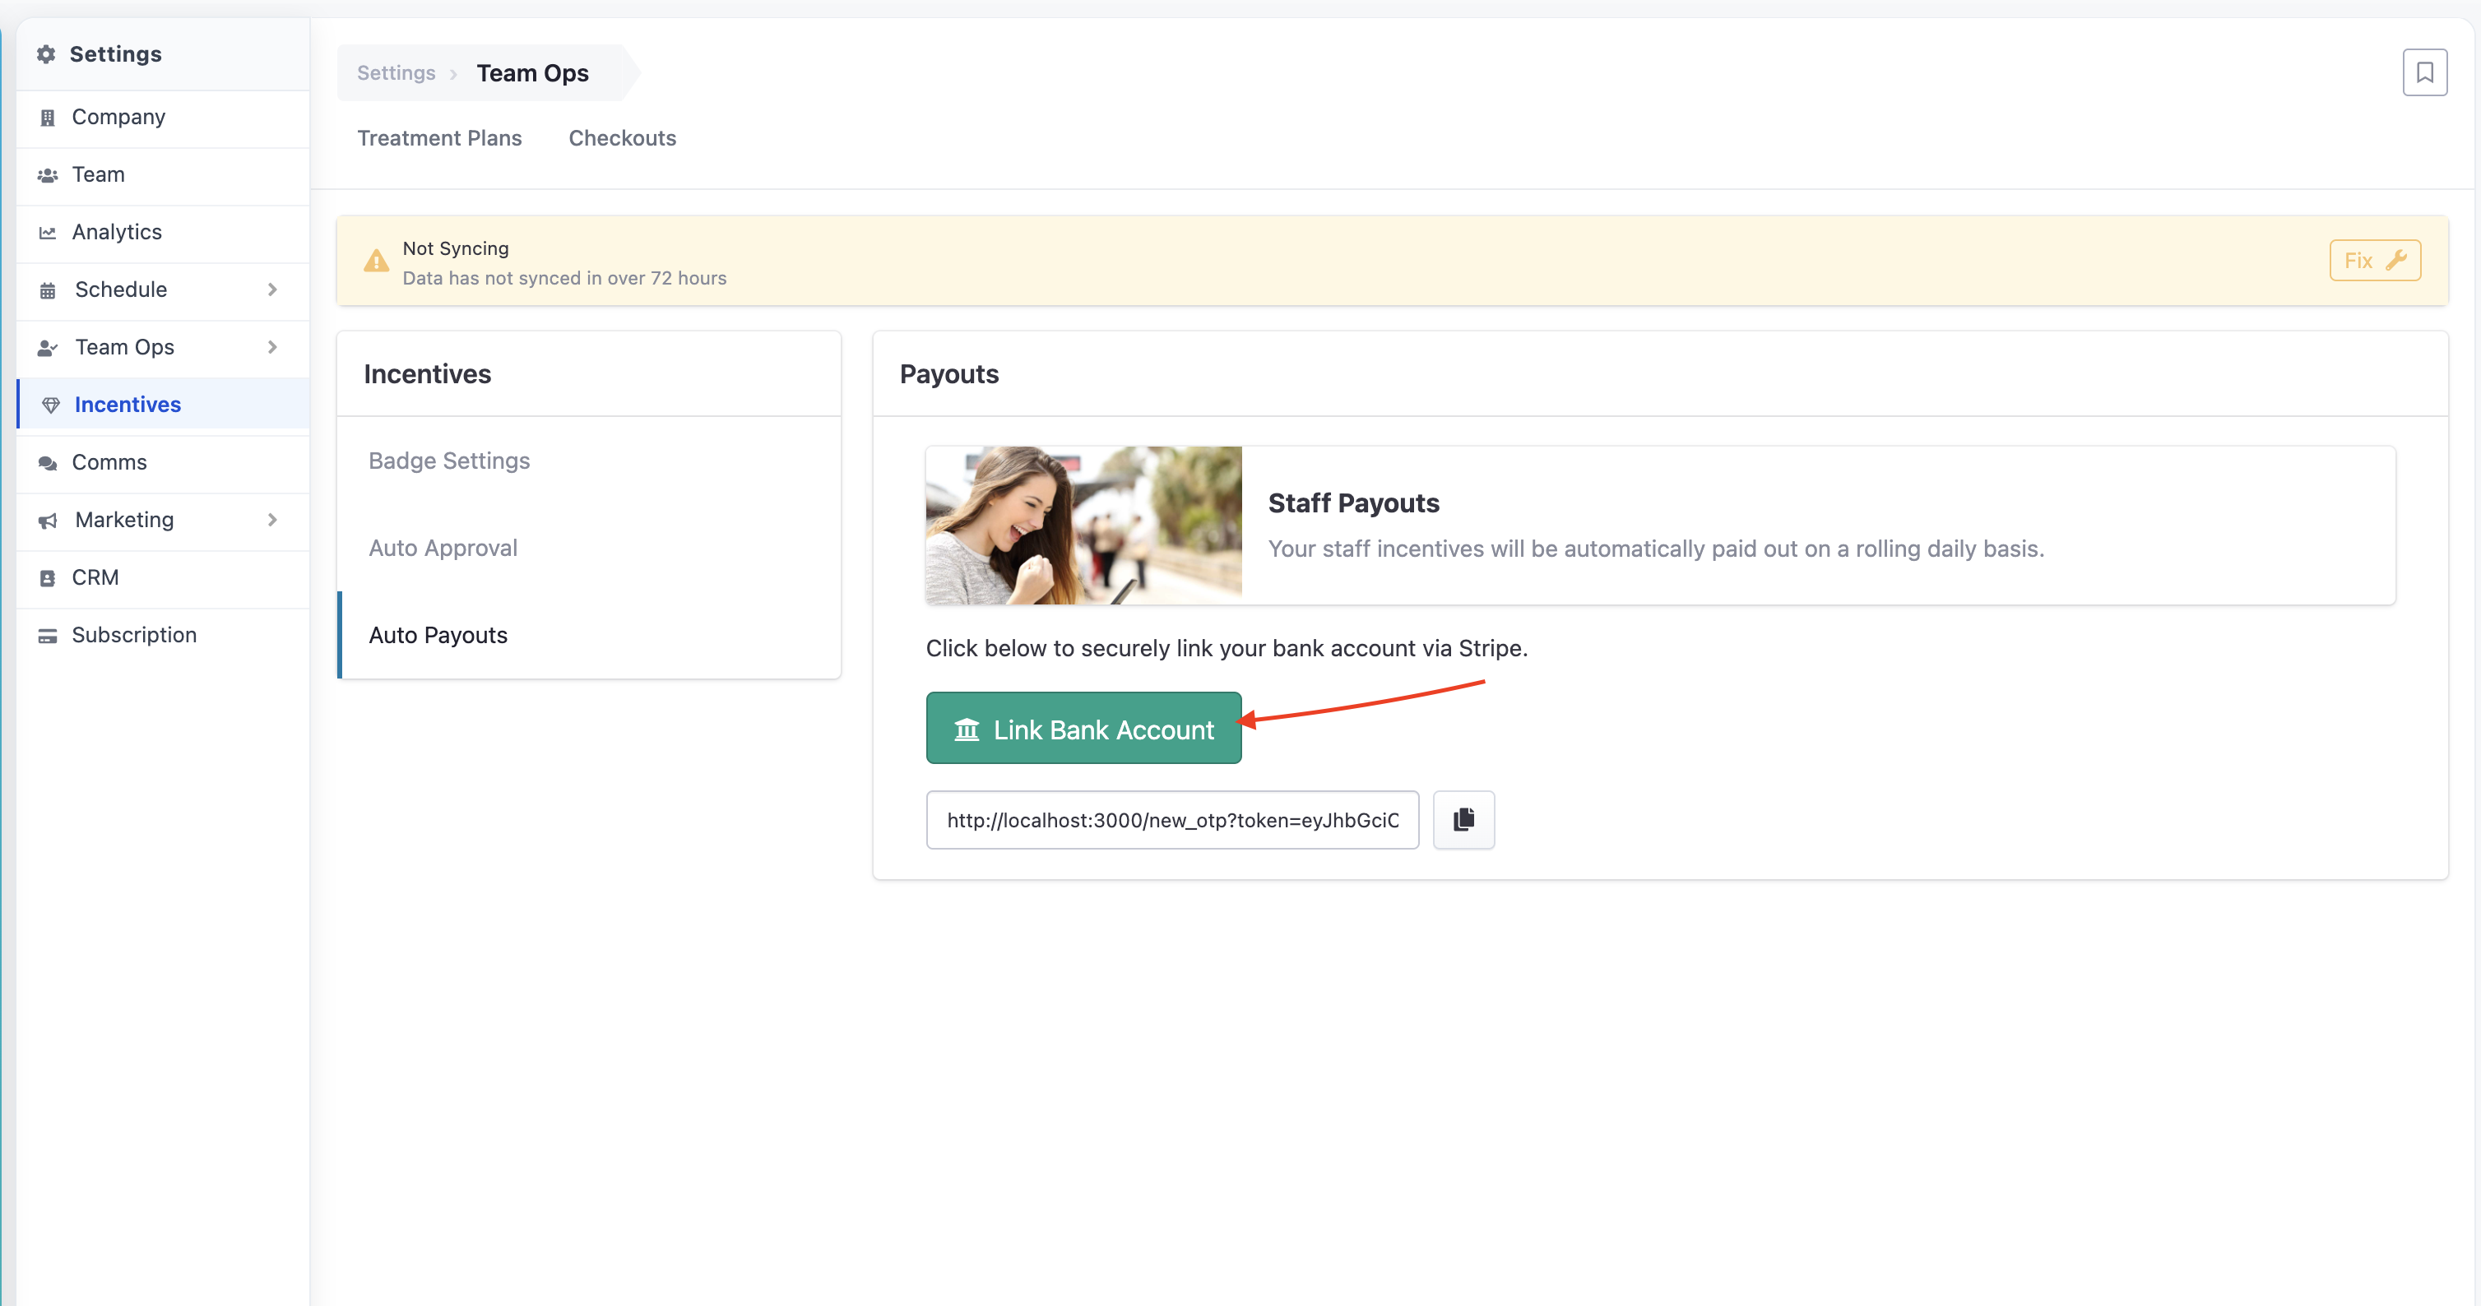Click the Marketing megaphone icon
This screenshot has height=1306, width=2481.
(x=47, y=521)
